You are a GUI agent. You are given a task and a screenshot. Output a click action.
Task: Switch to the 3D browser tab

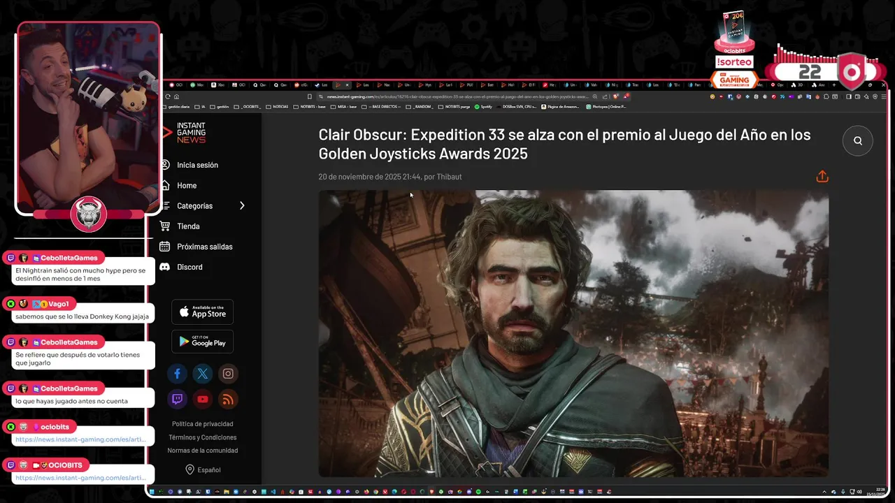tap(798, 85)
